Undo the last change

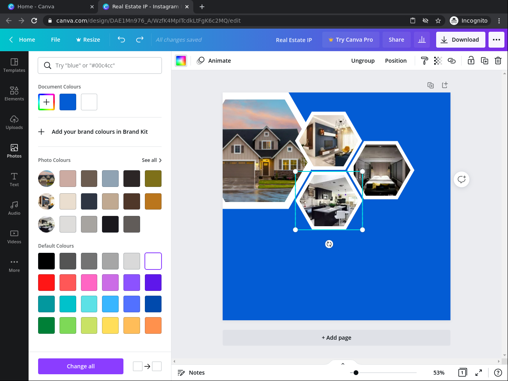(121, 40)
